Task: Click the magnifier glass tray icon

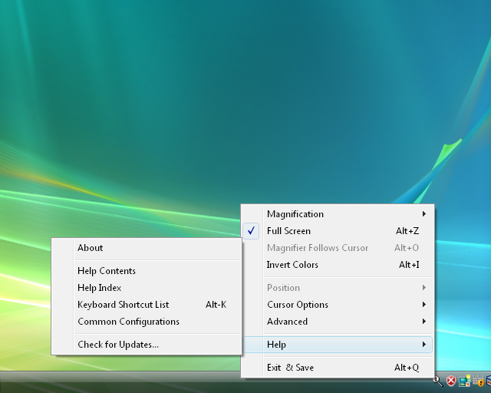Action: coord(437,381)
